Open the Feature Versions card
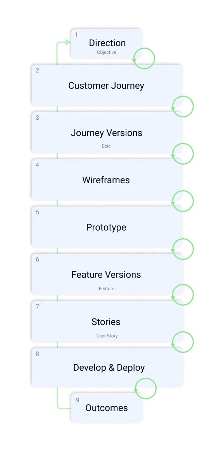This screenshot has width=221, height=454. [x=107, y=274]
